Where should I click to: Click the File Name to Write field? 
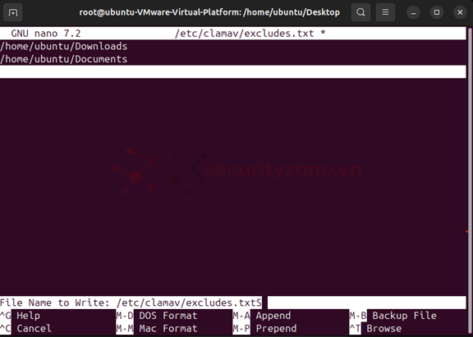(x=233, y=303)
